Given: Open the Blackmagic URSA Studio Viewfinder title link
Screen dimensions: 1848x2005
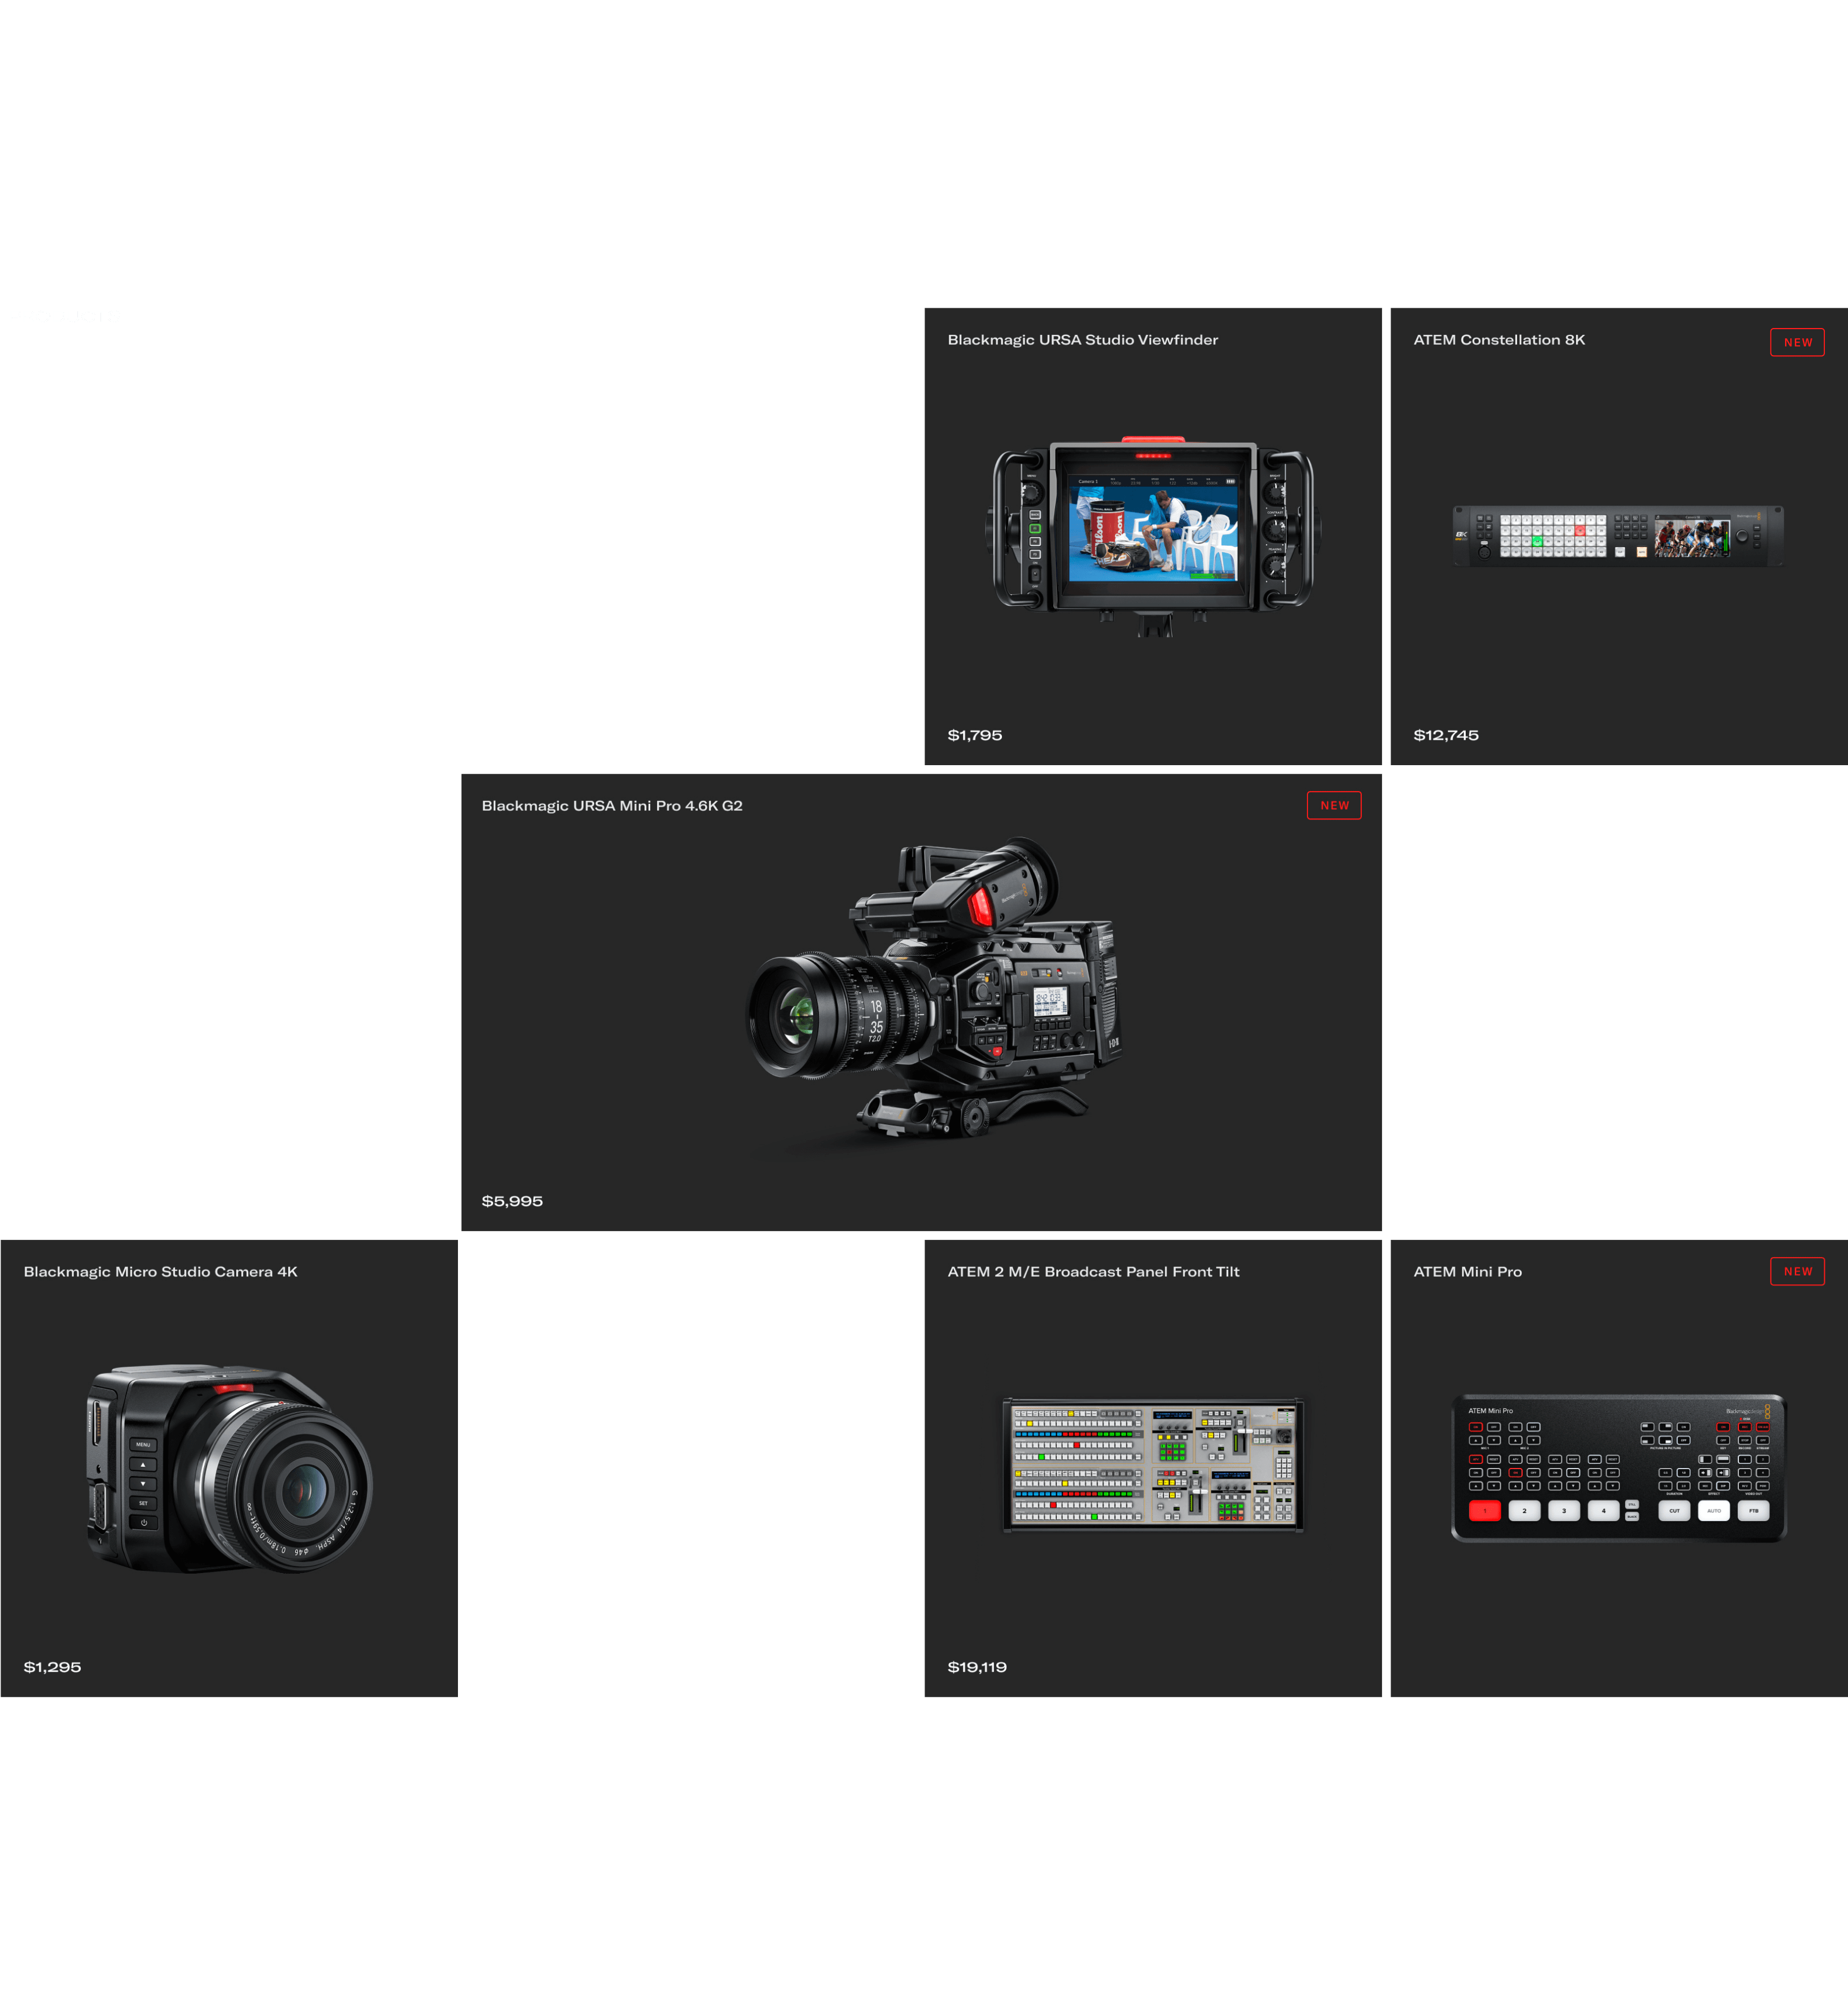Looking at the screenshot, I should click(1082, 340).
